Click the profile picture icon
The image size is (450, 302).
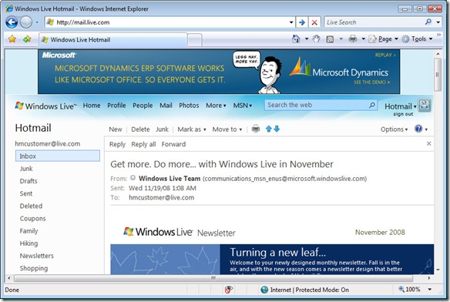pos(425,106)
